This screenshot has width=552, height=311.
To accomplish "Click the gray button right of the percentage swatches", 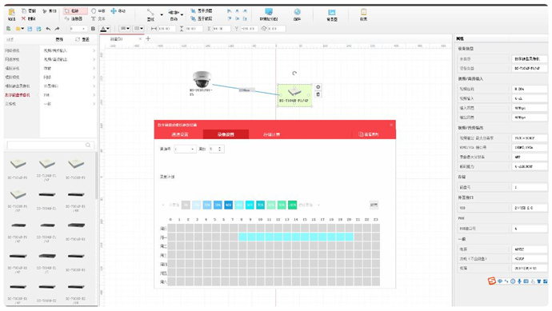I will tap(374, 205).
